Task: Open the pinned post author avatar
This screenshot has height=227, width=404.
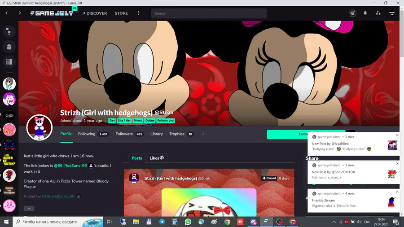Action: 134,178
